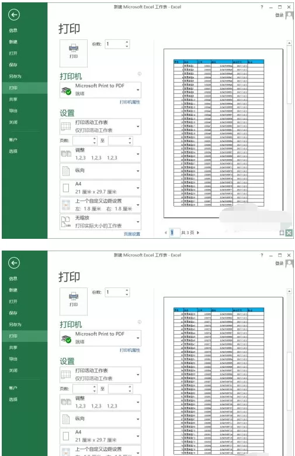Image resolution: width=295 pixels, height=456 pixels.
Task: Select 另存为 in the upper window sidebar
Action: (x=15, y=76)
